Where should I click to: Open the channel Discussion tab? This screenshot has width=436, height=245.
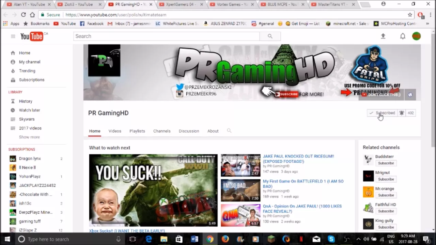point(189,131)
